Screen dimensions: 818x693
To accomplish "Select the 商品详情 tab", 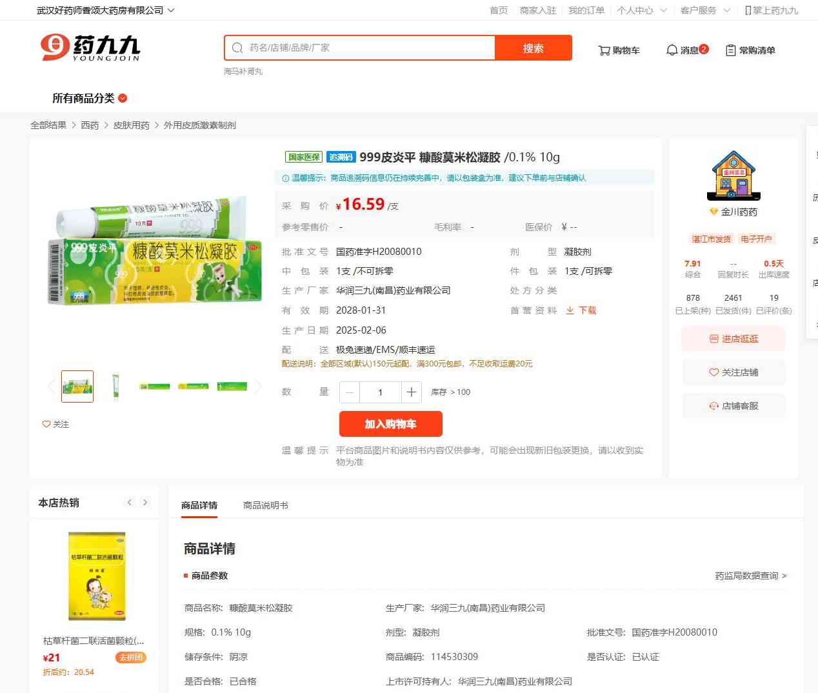I will click(x=199, y=505).
